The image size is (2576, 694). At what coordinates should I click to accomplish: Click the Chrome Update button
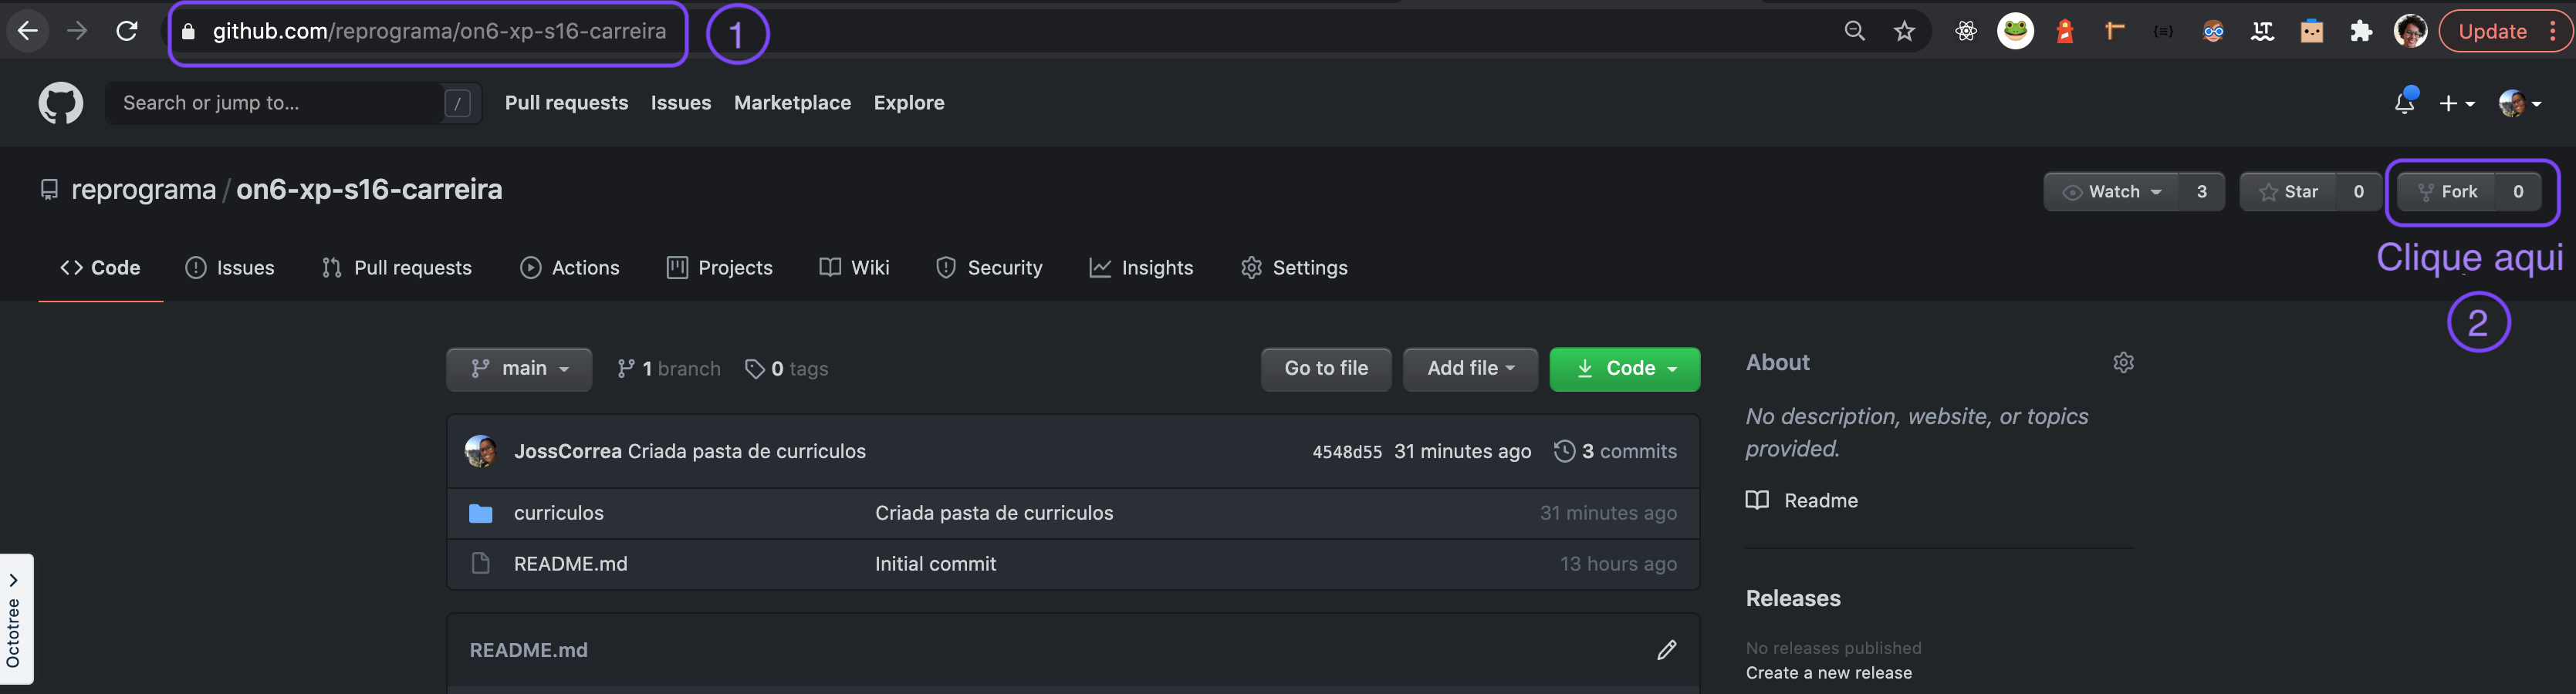(x=2492, y=31)
